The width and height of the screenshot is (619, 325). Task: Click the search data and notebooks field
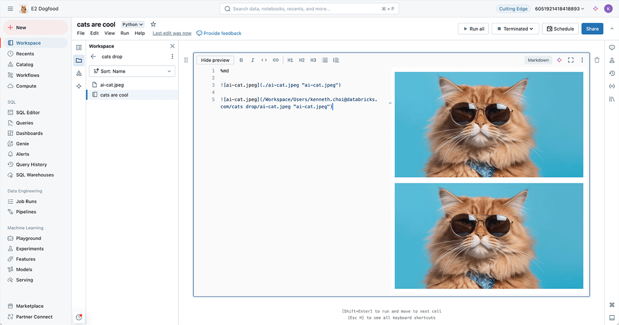309,9
